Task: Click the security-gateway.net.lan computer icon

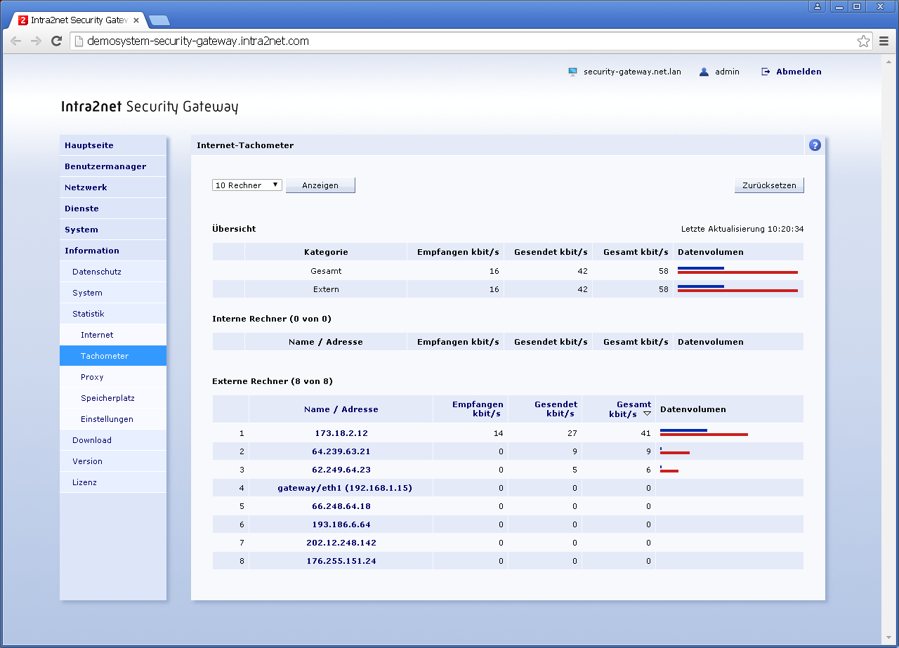Action: (x=572, y=72)
